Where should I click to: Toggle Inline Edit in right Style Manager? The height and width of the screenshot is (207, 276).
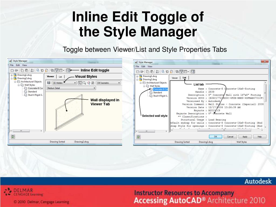pyautogui.click(x=193, y=72)
